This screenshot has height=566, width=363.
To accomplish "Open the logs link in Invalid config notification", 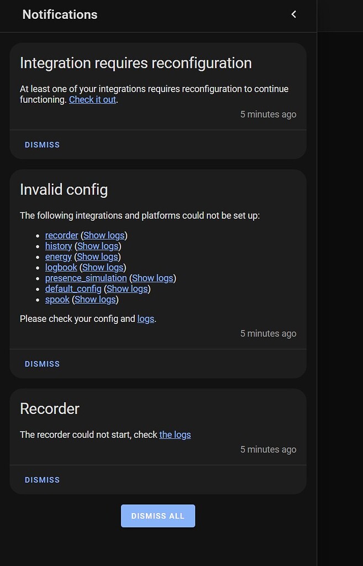I will [145, 318].
